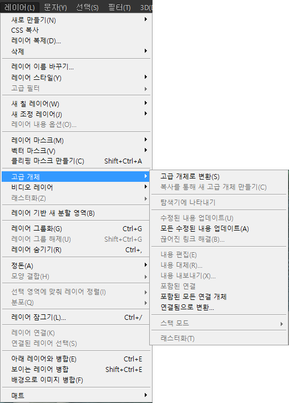Screen dimensions: 289x403
Task: Choose 고급 개체로 변환(S)
Action: pos(219,177)
